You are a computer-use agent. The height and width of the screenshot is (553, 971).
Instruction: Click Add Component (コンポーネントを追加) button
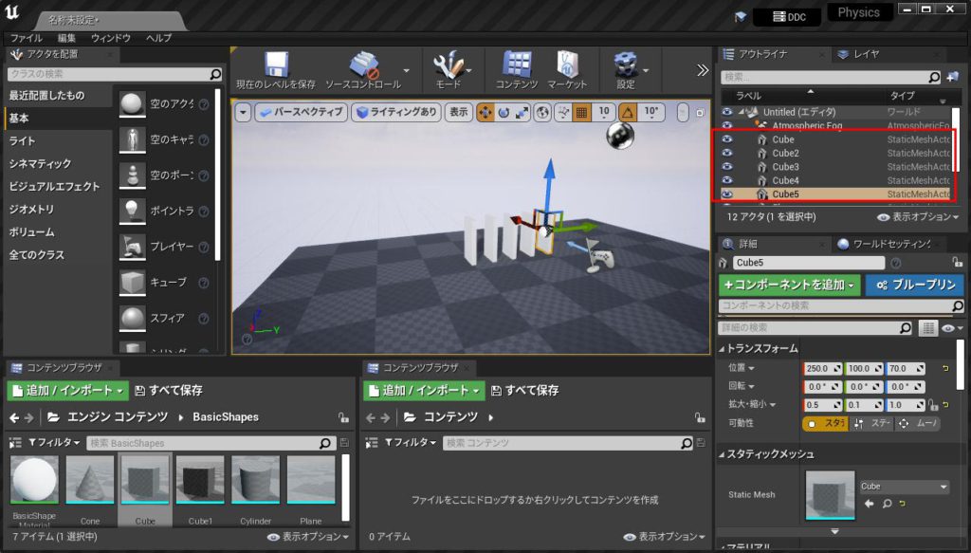point(790,285)
